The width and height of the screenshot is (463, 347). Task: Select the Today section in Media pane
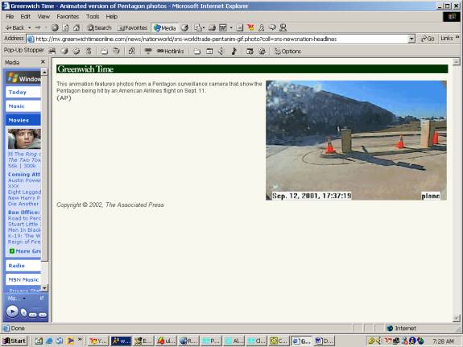23,92
